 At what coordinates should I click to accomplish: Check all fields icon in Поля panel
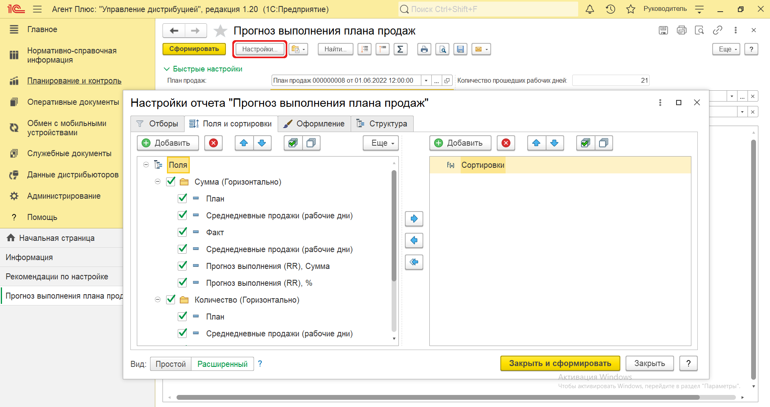click(x=293, y=143)
